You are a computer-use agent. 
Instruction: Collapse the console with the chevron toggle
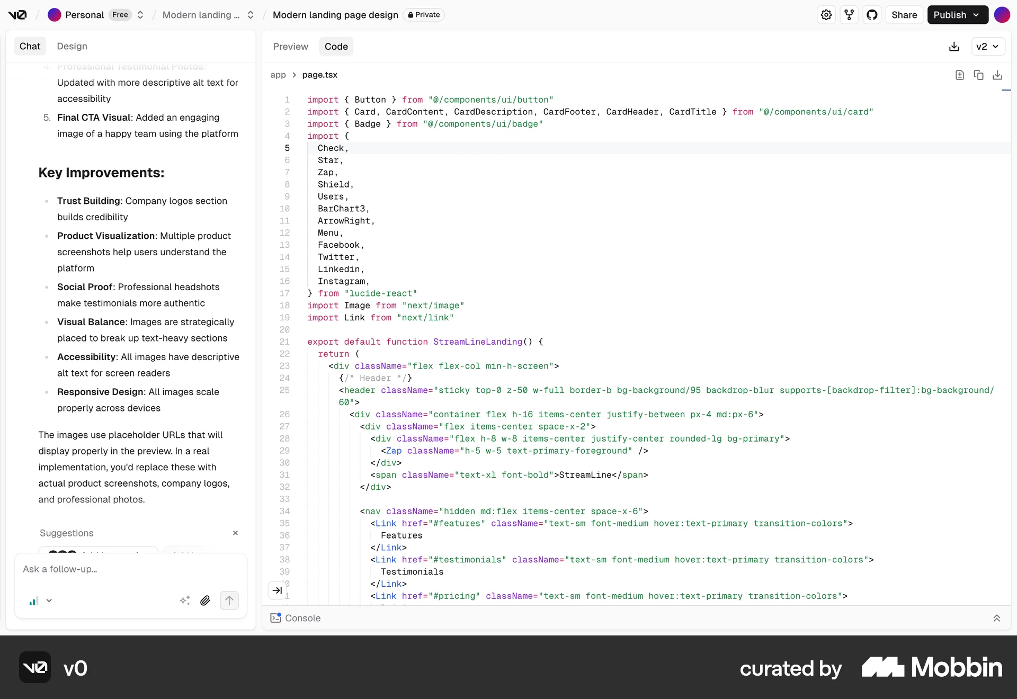pyautogui.click(x=997, y=619)
